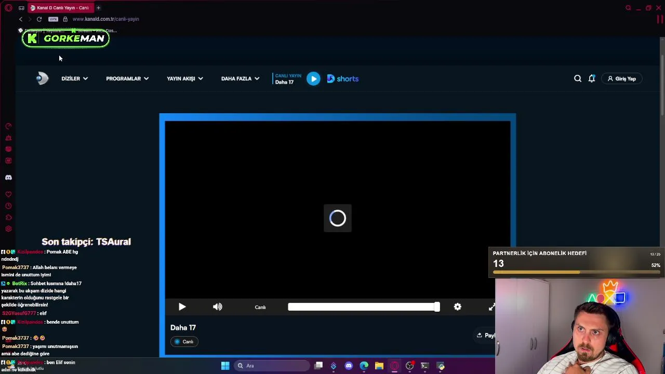Screen dimensions: 665x374
Task: Open the shorts section
Action: [343, 79]
